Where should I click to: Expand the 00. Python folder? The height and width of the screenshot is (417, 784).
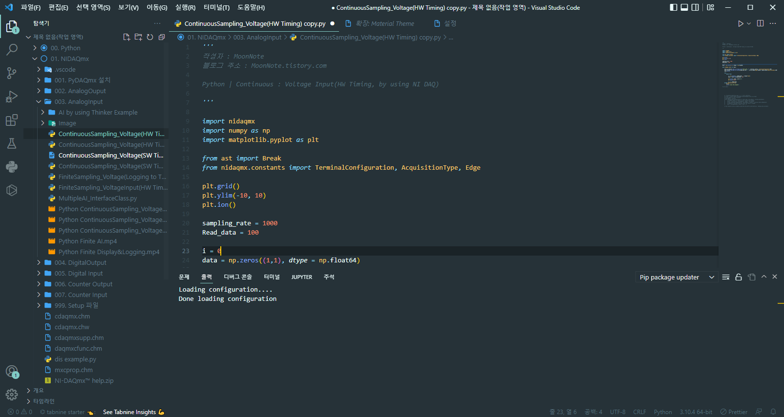tap(35, 48)
